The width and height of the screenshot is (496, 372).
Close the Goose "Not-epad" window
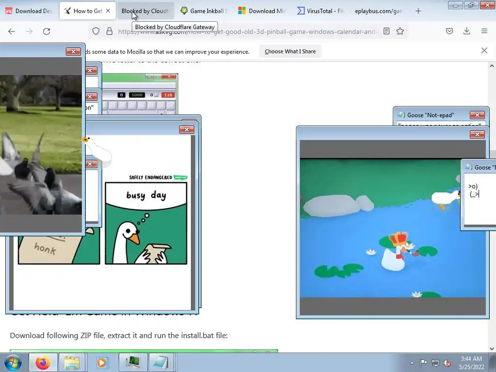pos(477,115)
